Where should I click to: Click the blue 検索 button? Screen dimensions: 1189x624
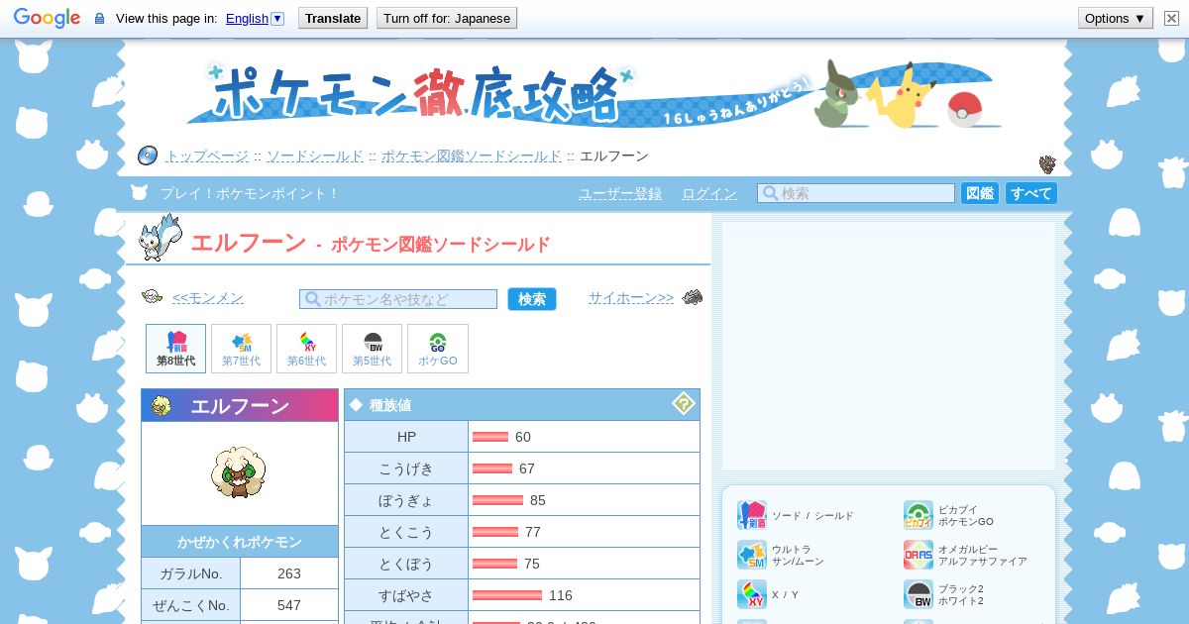532,299
